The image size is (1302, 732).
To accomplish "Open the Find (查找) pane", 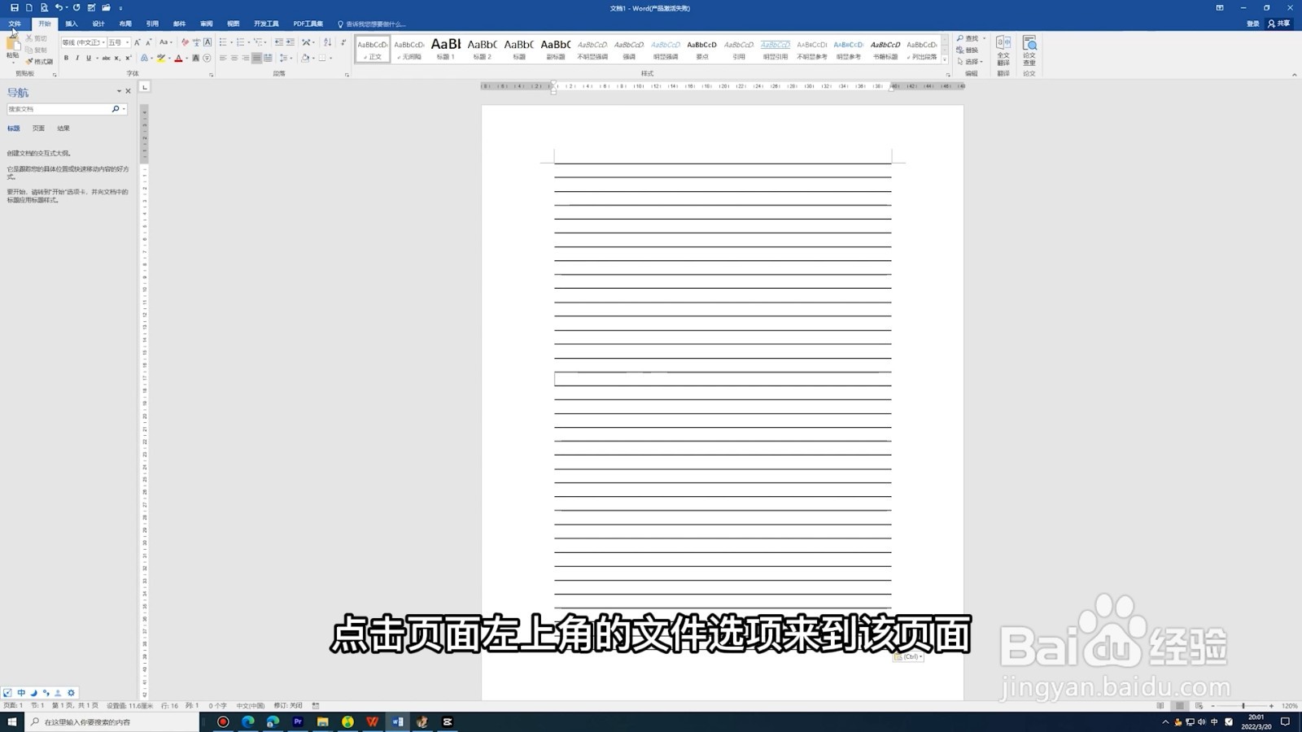I will pyautogui.click(x=970, y=38).
